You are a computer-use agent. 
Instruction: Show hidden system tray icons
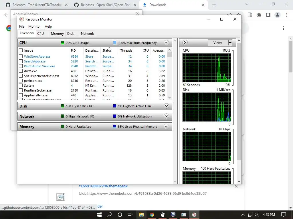[x=243, y=214]
